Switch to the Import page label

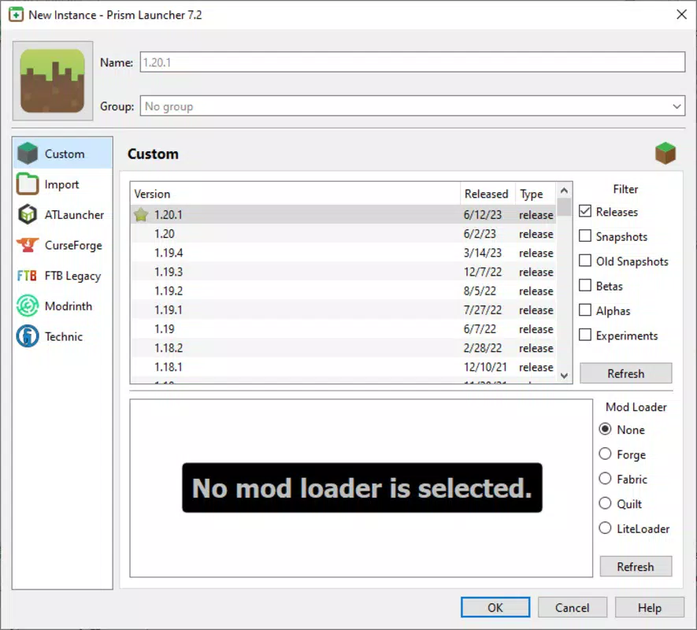[x=61, y=184]
